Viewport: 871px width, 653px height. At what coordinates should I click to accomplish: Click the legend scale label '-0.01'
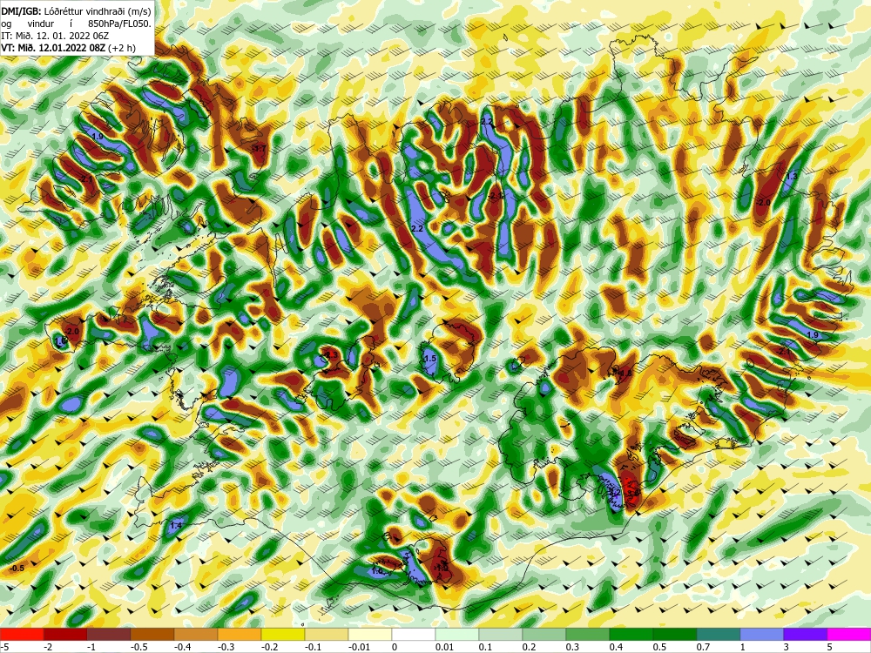(358, 647)
